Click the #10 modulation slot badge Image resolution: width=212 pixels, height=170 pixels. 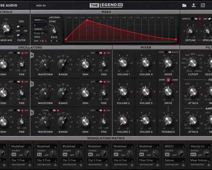click(193, 154)
